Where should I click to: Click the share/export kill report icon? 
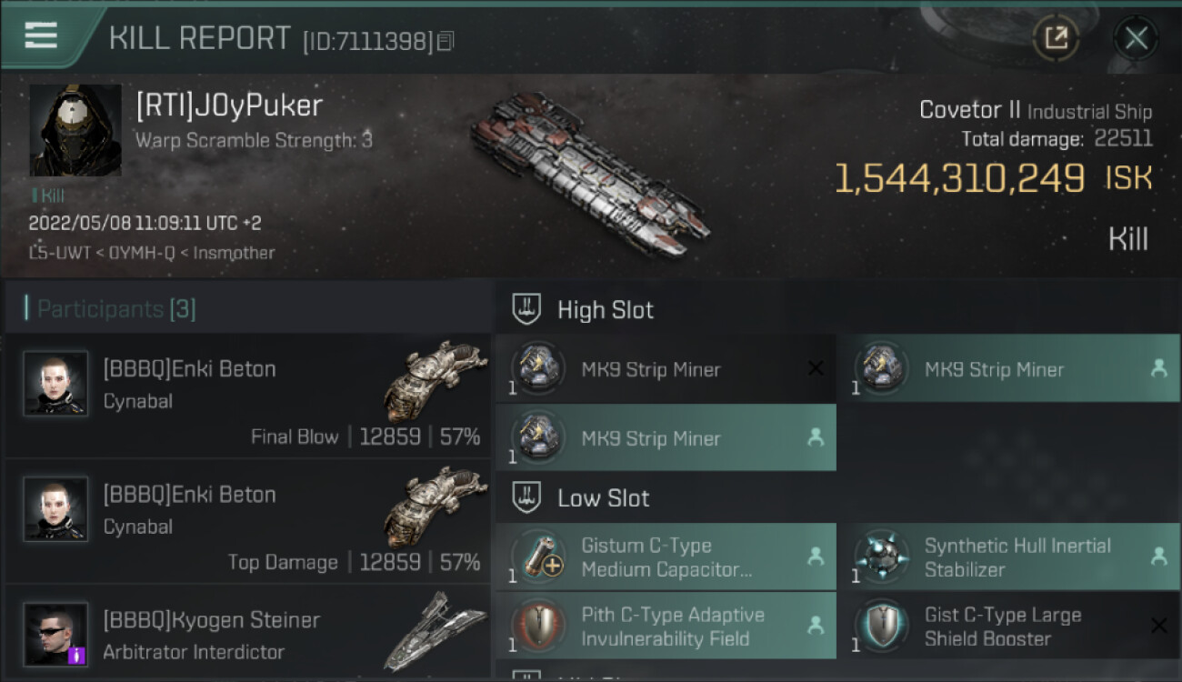(x=1056, y=38)
